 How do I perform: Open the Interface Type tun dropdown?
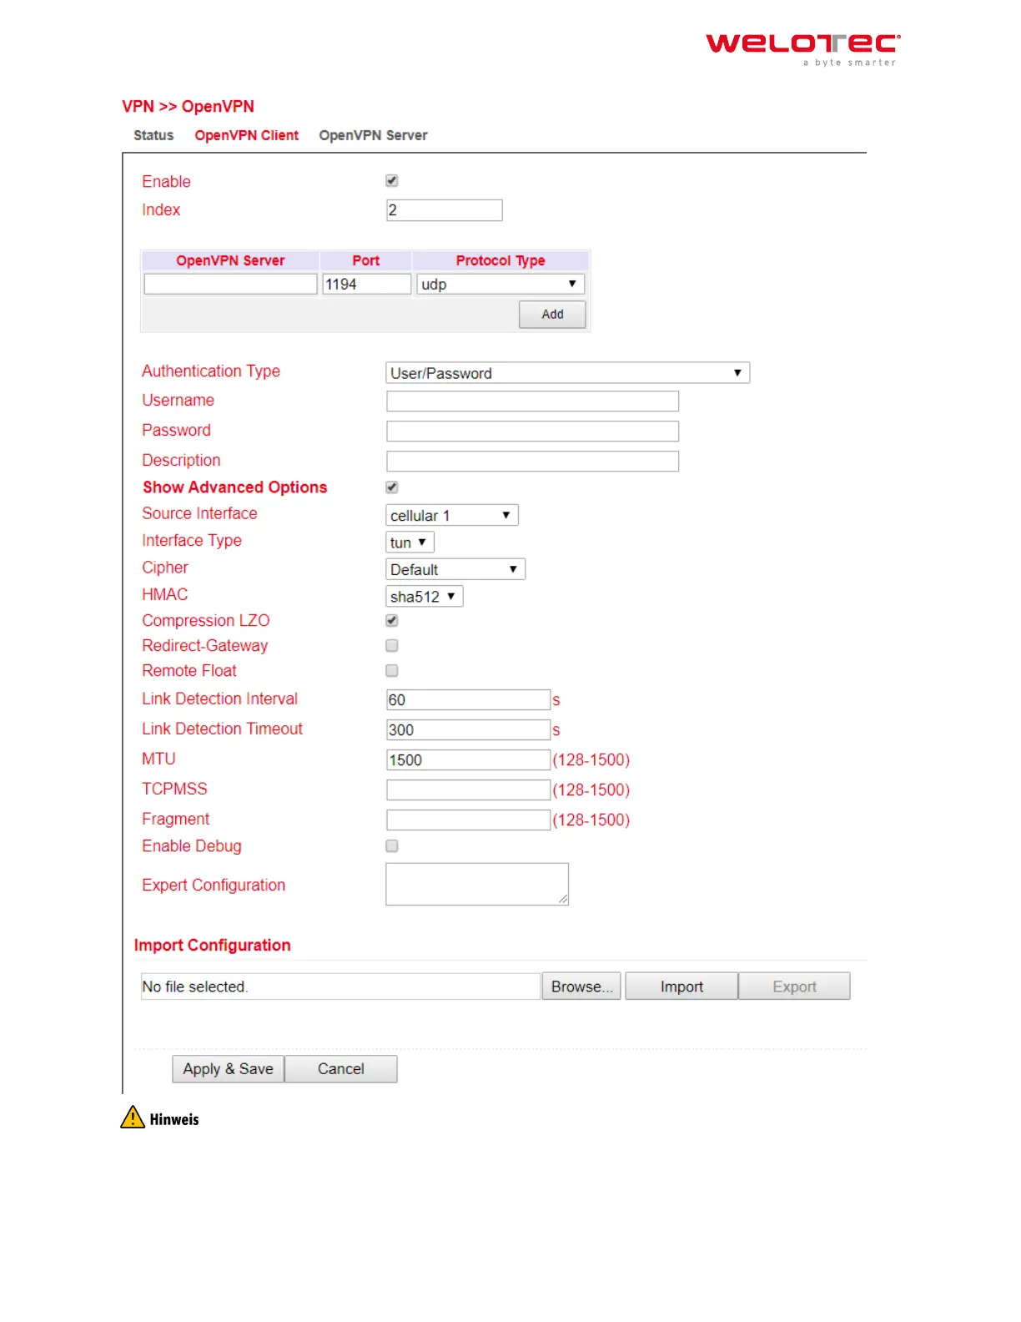410,542
